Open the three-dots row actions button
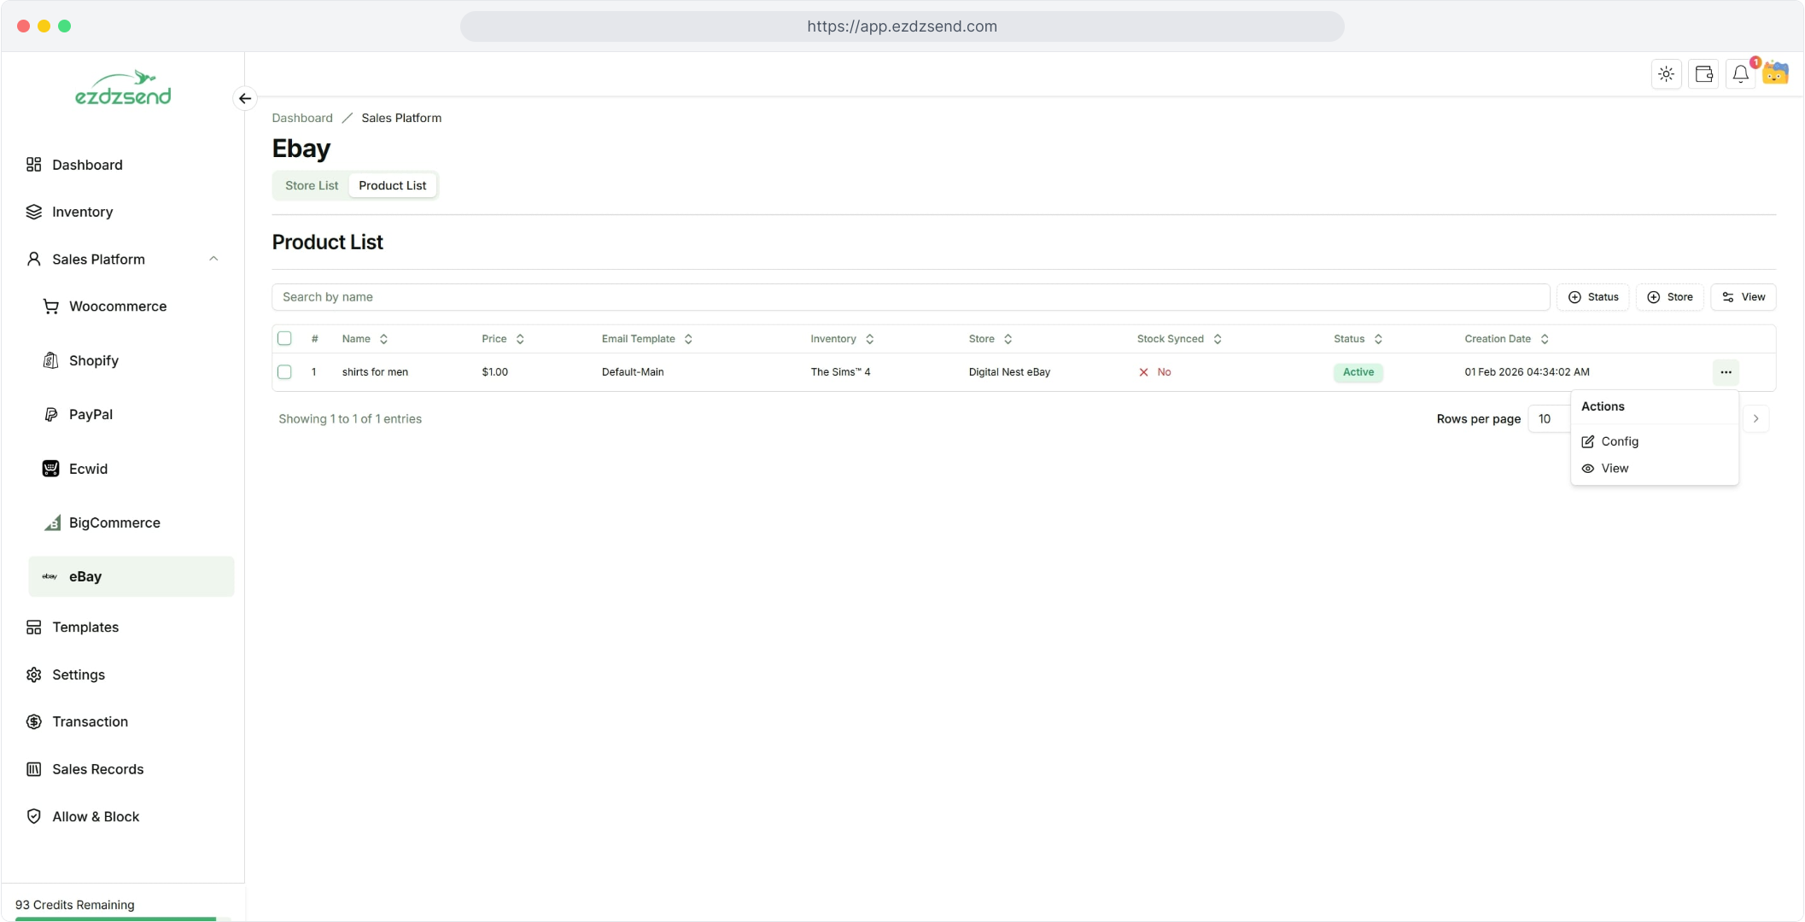1805x922 pixels. coord(1726,372)
